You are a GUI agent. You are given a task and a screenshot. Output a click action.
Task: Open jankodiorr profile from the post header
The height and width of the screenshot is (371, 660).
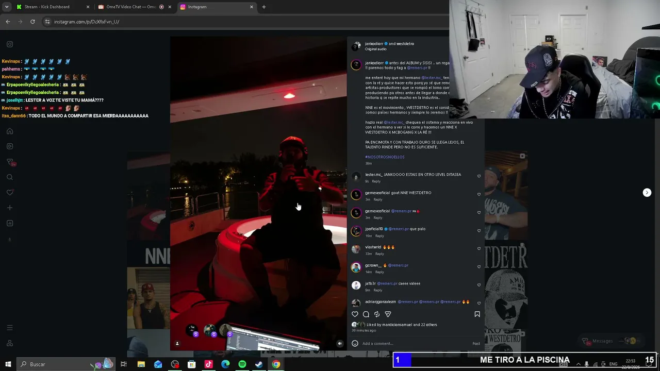pyautogui.click(x=374, y=44)
